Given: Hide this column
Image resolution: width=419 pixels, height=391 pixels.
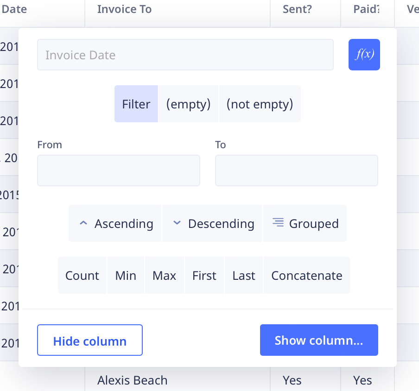Looking at the screenshot, I should tap(89, 341).
